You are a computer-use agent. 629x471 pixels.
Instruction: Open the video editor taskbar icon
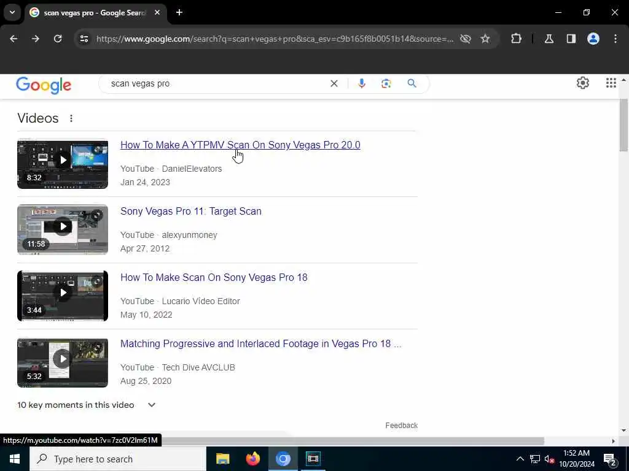tap(313, 459)
